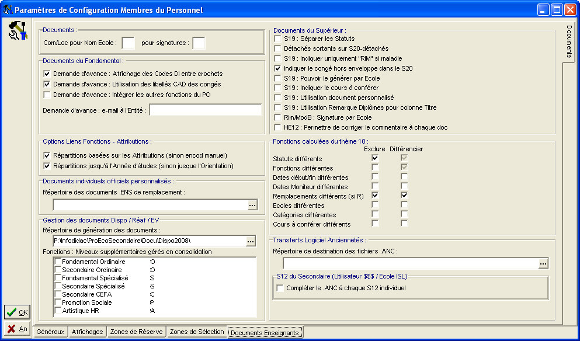Viewport: 580px width, 341px height.
Task: Enable HE12 corriger le commentaire option
Action: coord(277,127)
